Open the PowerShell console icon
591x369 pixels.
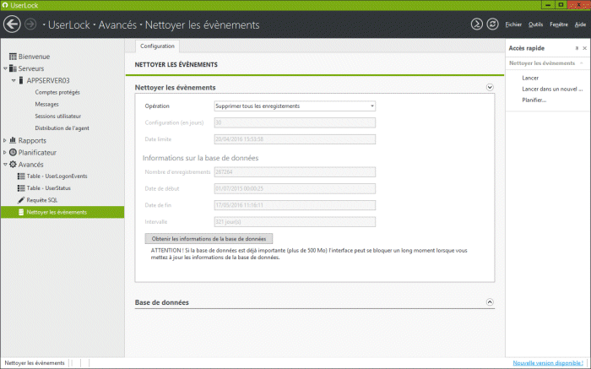click(x=477, y=24)
